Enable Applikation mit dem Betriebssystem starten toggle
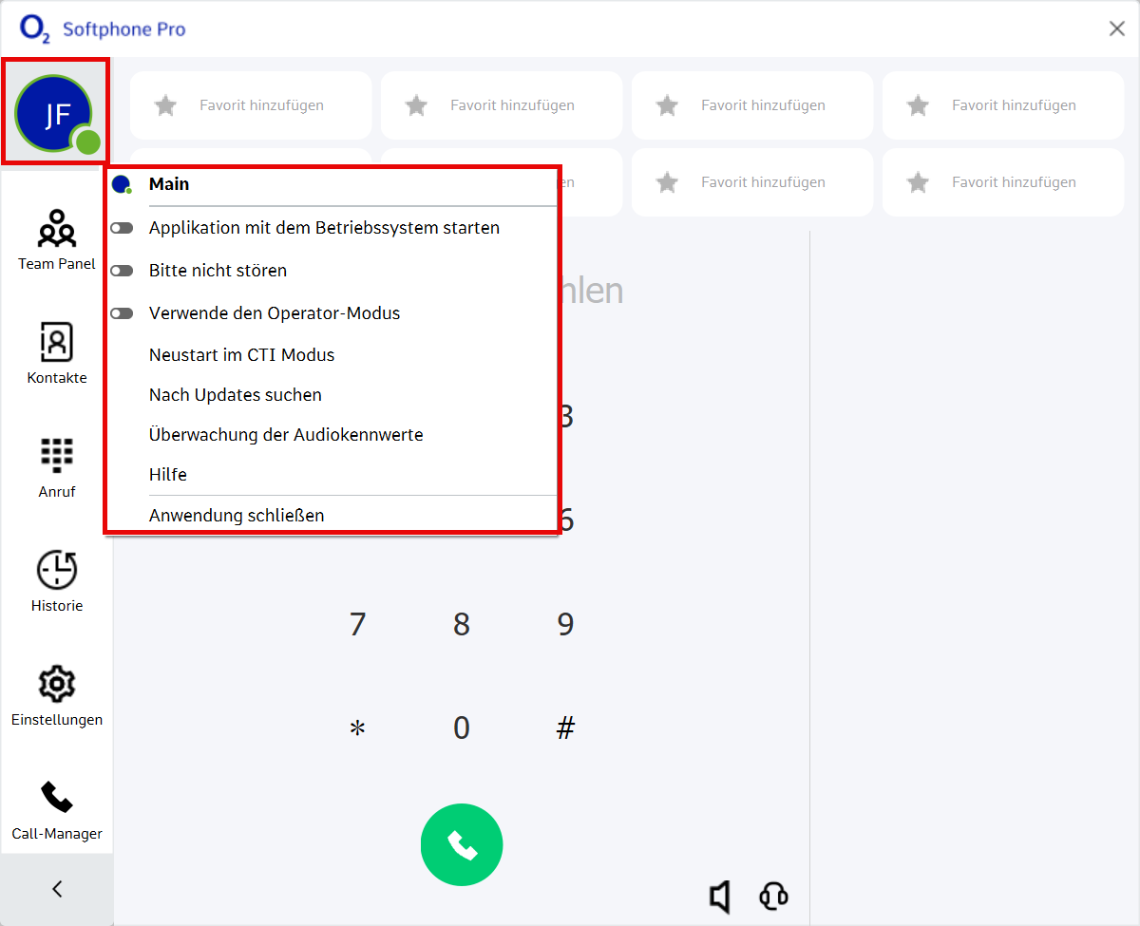Image resolution: width=1140 pixels, height=926 pixels. pyautogui.click(x=122, y=228)
